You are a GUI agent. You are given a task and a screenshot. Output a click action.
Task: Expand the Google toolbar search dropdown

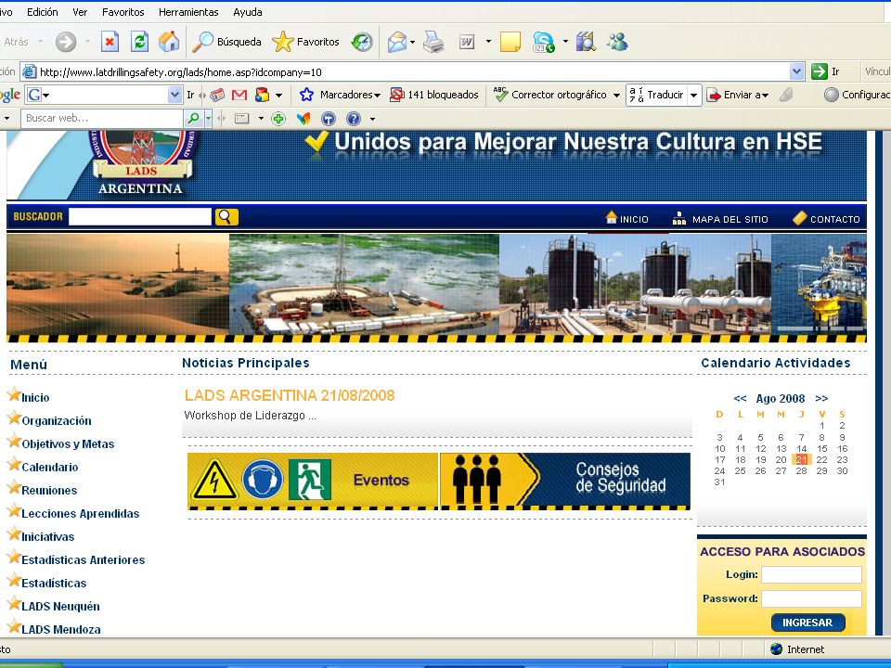point(175,95)
